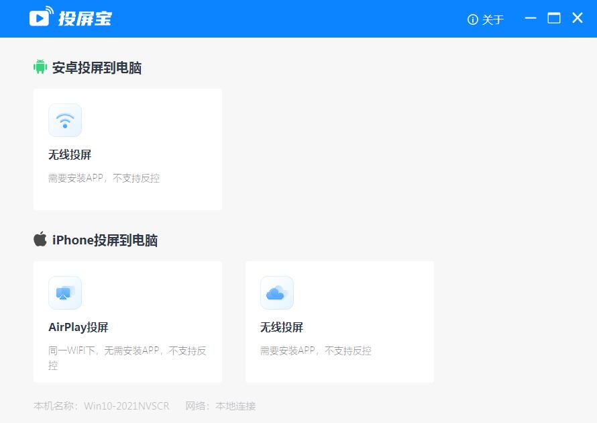
Task: Click the info circle icon beside 关于
Action: [x=474, y=19]
